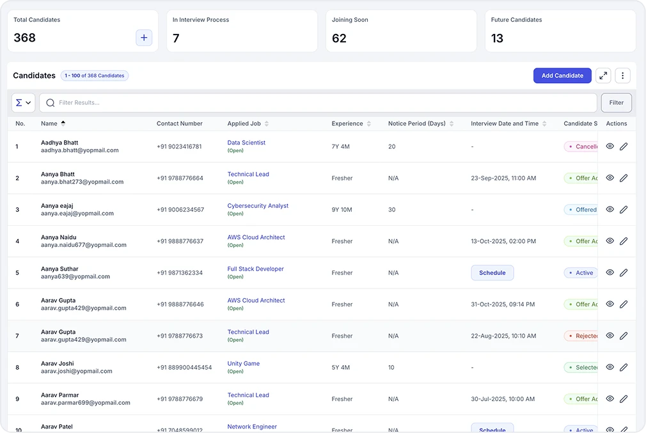Click the Rejected status badge in row 7

click(581, 336)
